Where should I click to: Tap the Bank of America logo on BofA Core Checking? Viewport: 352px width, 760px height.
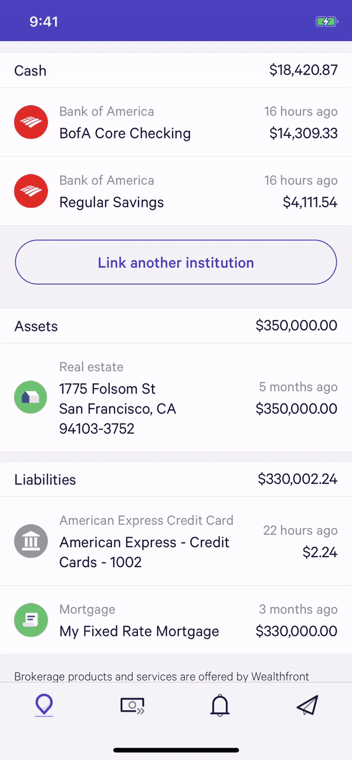30,122
